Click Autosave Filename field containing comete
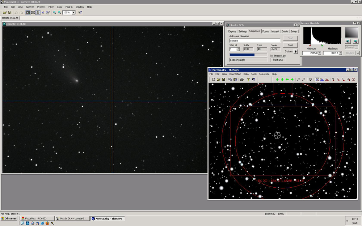 [x=254, y=40]
